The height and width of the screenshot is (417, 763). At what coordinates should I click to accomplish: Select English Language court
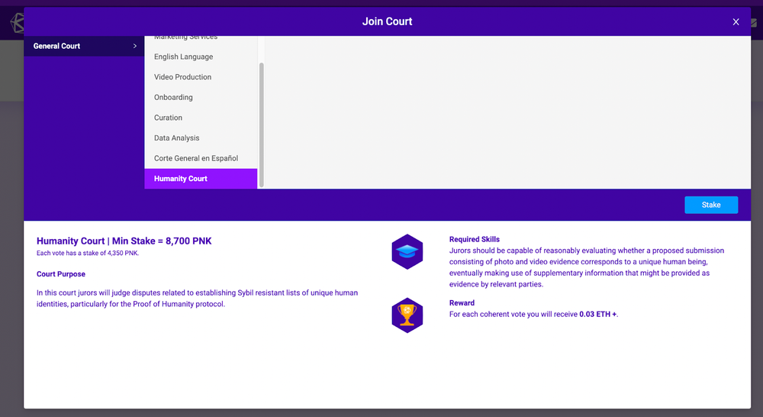point(201,57)
